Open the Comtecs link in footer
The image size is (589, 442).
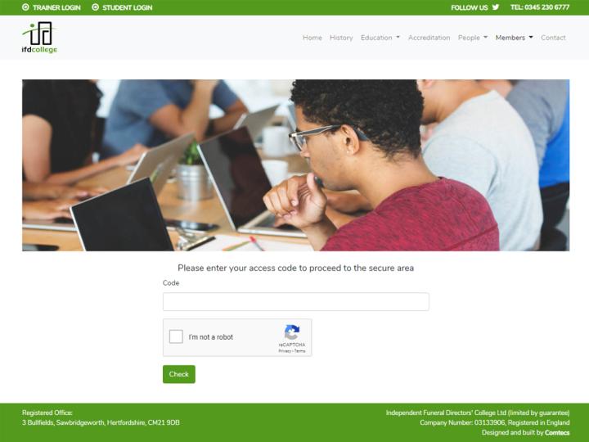[557, 433]
